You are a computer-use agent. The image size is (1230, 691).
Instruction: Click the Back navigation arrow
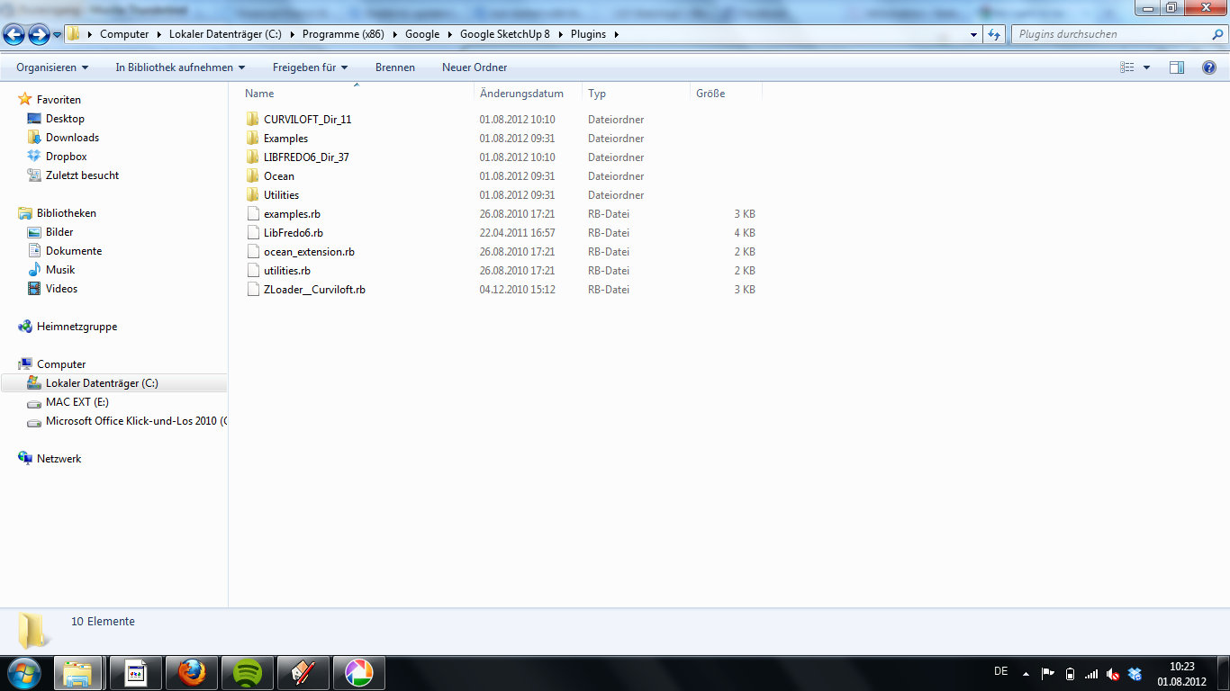coord(14,35)
